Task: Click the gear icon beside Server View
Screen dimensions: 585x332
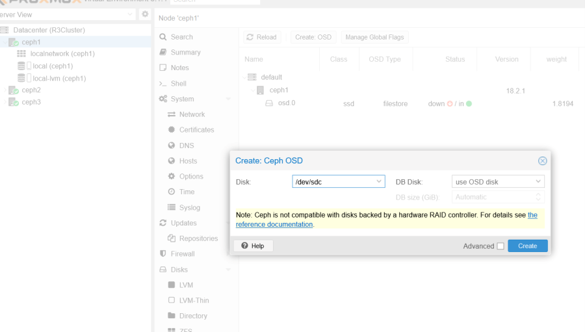Action: pyautogui.click(x=145, y=14)
